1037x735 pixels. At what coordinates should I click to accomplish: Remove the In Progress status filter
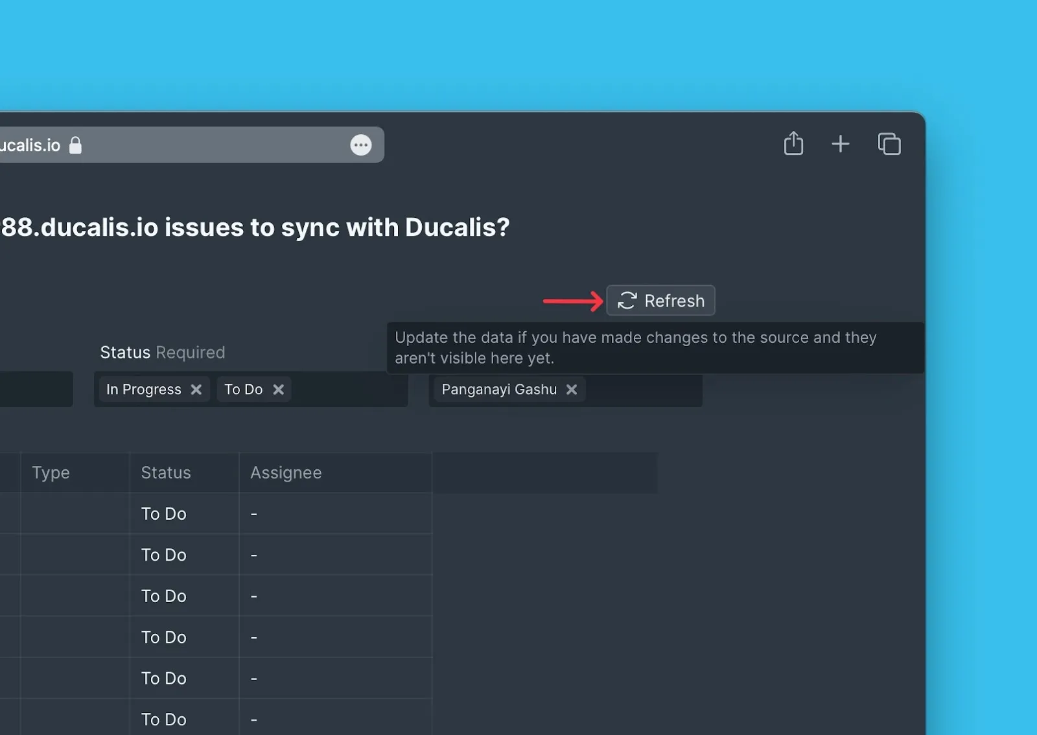tap(196, 390)
